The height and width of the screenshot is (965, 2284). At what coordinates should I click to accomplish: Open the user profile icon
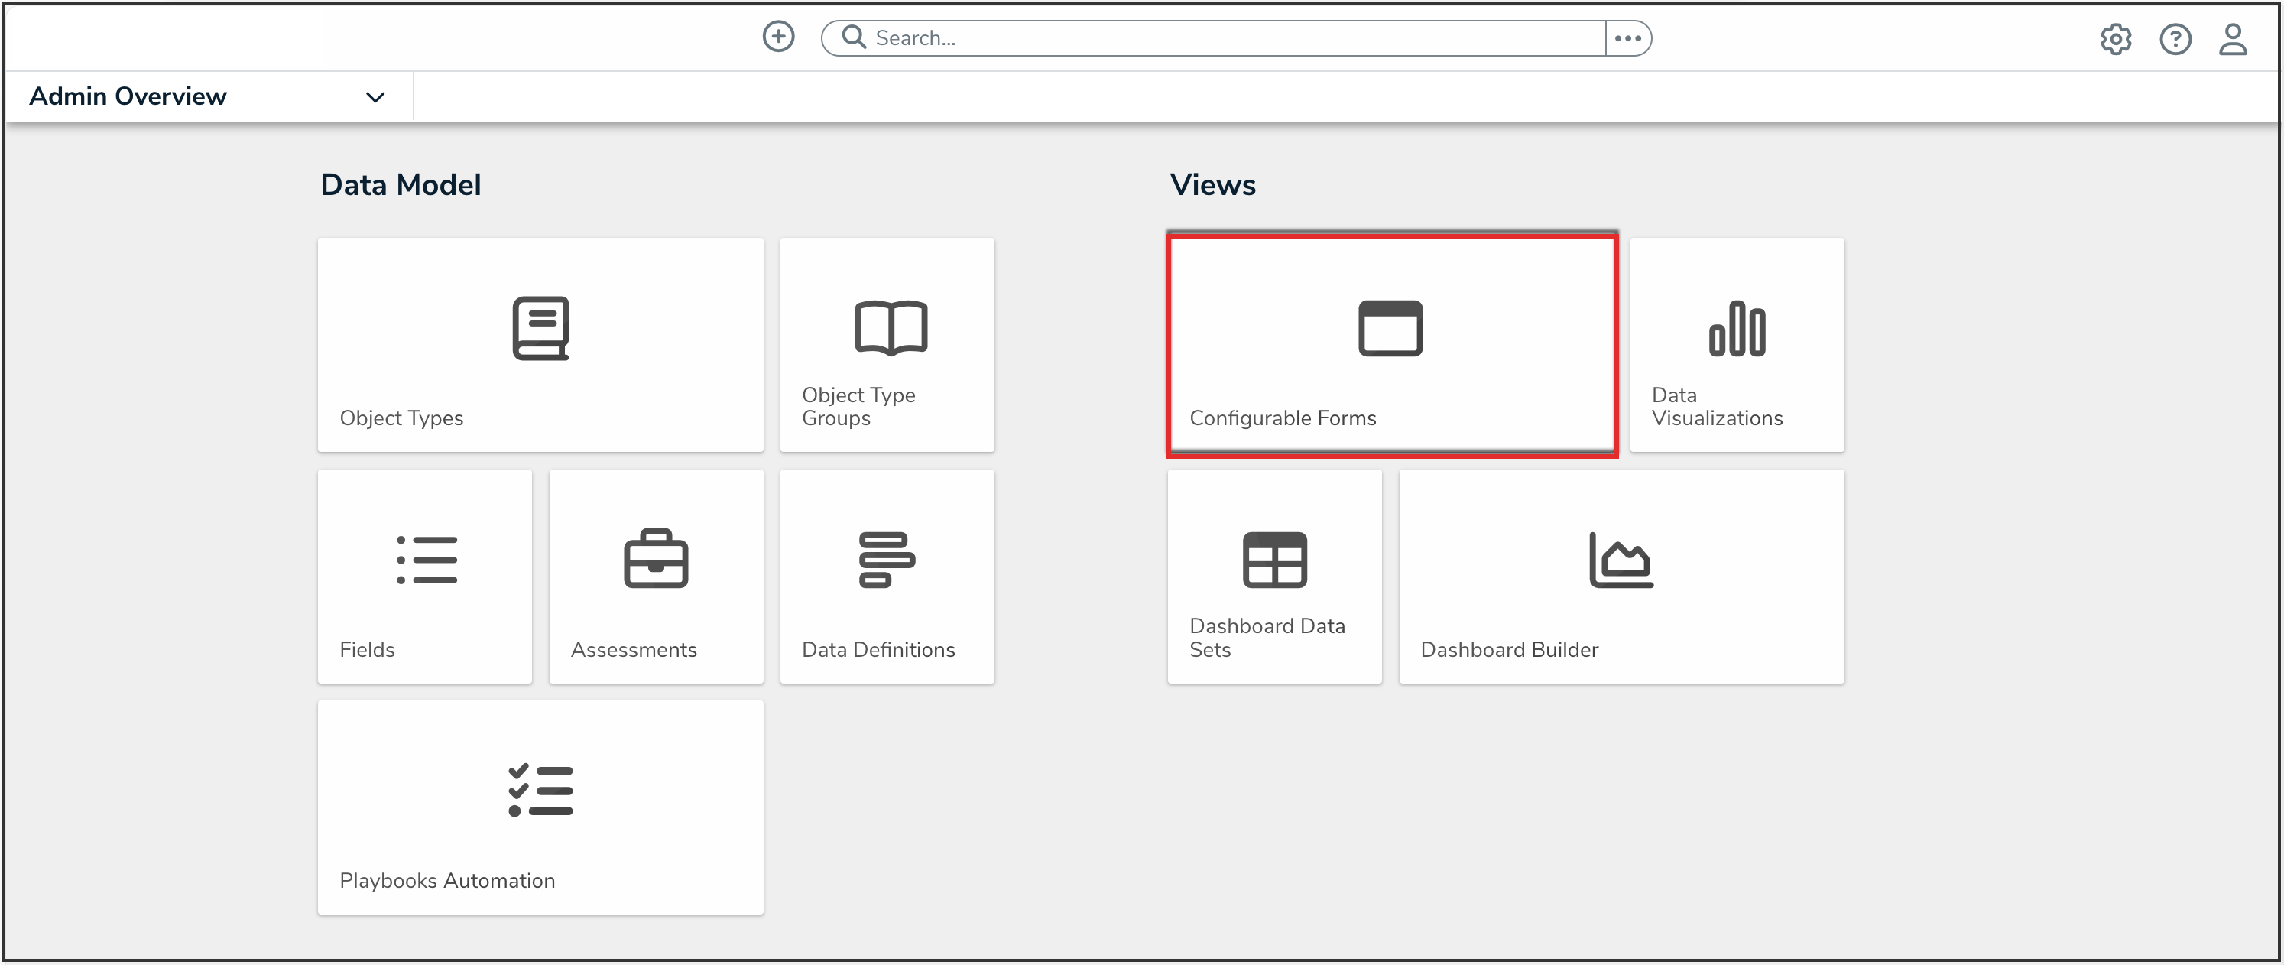tap(2234, 38)
